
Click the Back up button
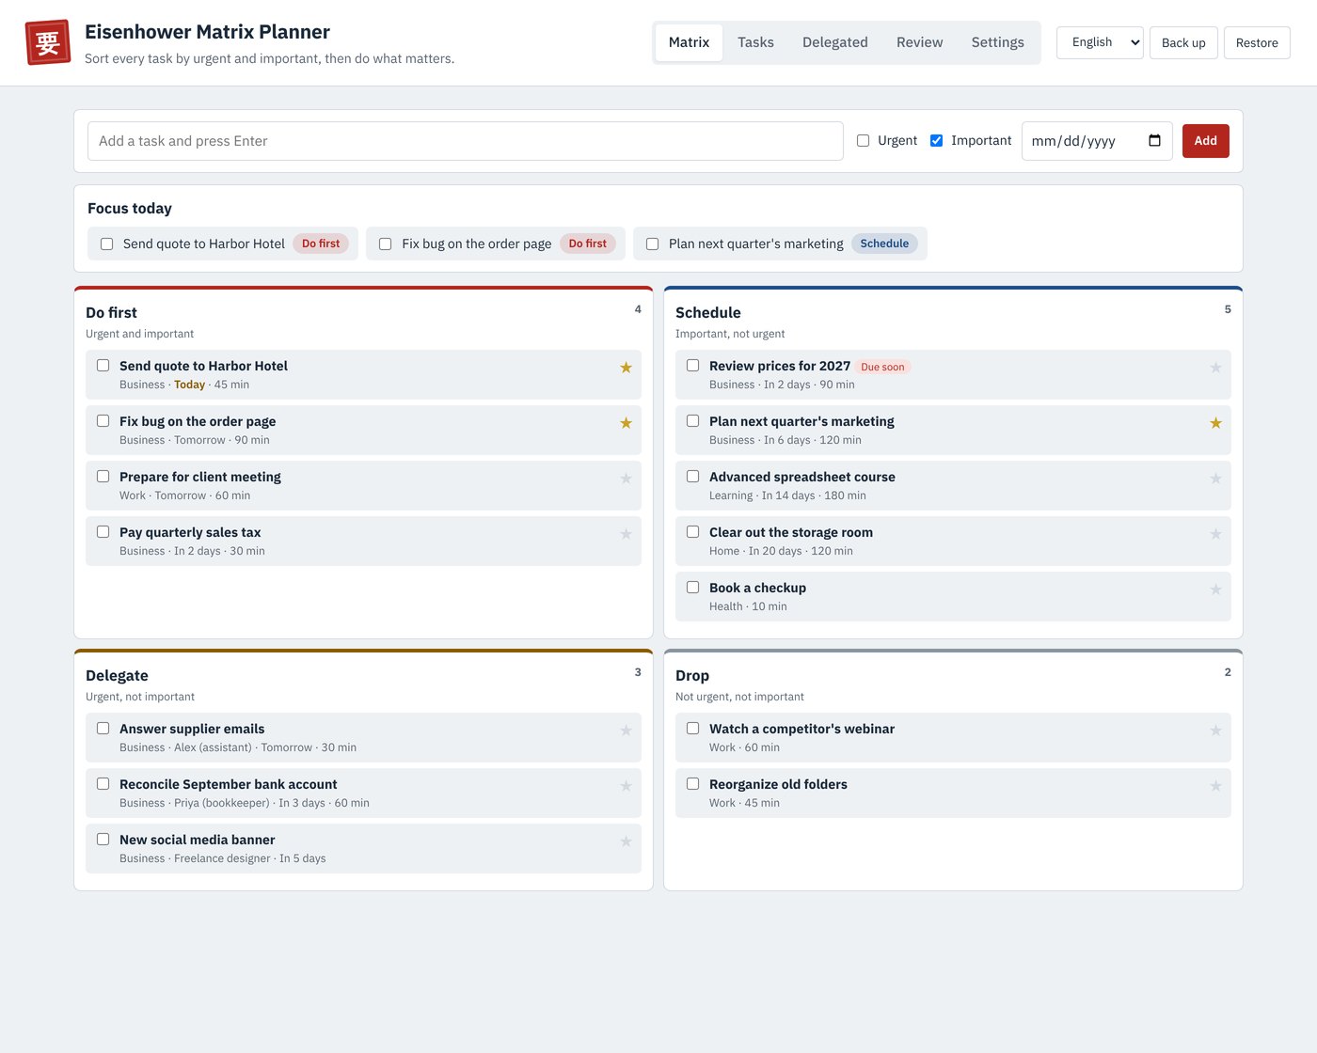point(1183,43)
